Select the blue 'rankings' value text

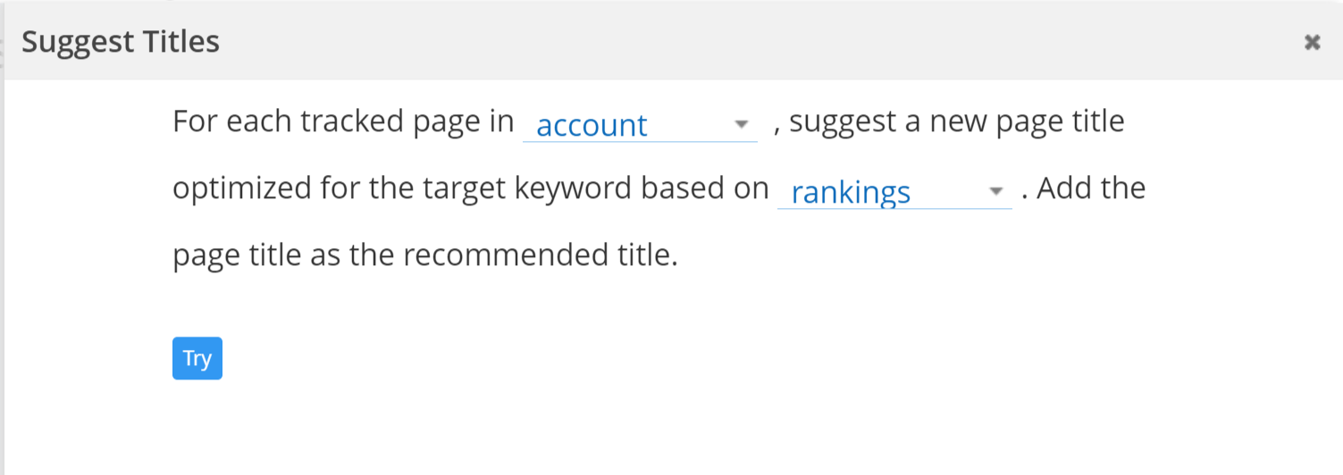851,193
